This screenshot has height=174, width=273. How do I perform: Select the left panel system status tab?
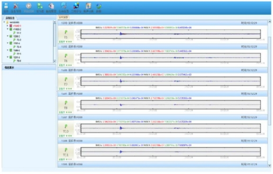click(x=10, y=18)
